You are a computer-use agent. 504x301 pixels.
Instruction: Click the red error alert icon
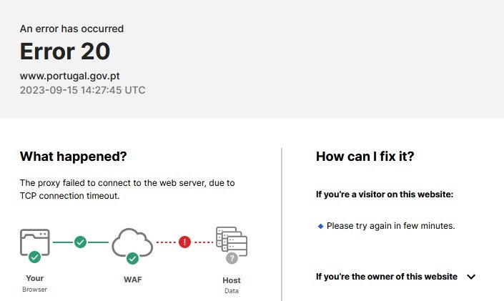pos(185,242)
